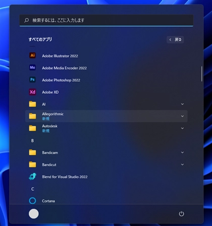Click the search magnifier icon
This screenshot has height=226, width=212.
point(26,20)
